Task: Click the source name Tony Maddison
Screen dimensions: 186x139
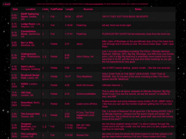Action: pos(84,77)
